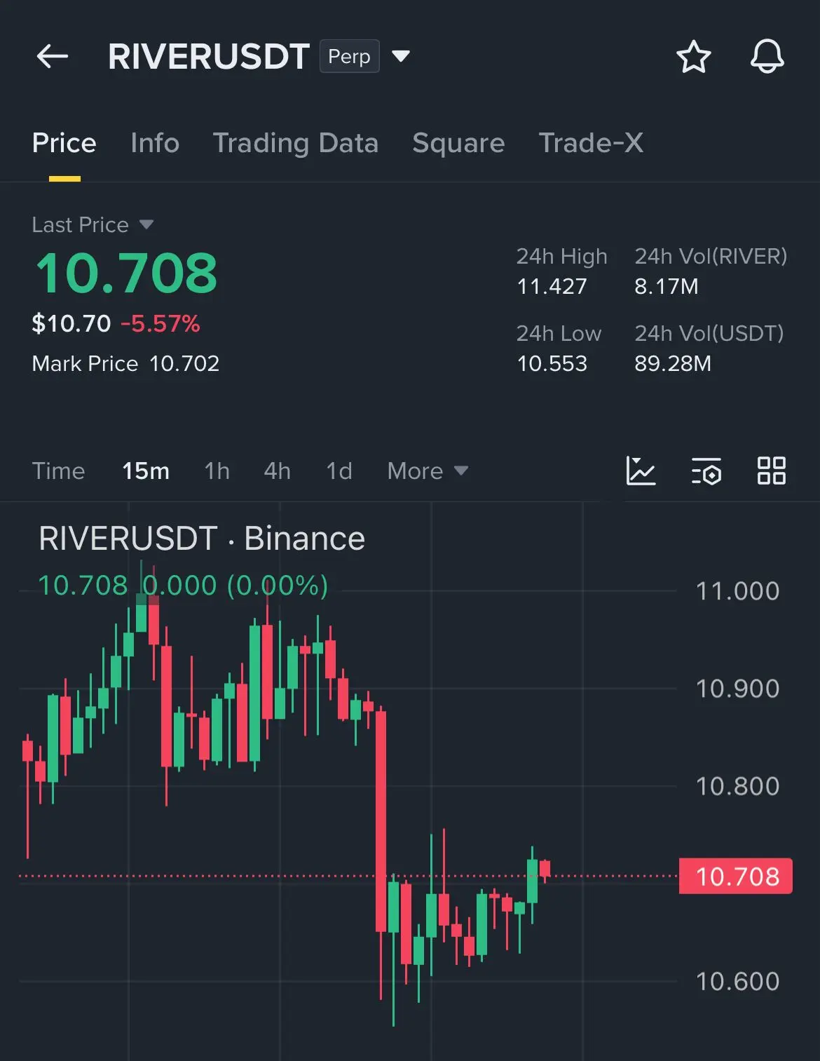820x1061 pixels.
Task: Select the 15m chart interval
Action: click(x=146, y=471)
